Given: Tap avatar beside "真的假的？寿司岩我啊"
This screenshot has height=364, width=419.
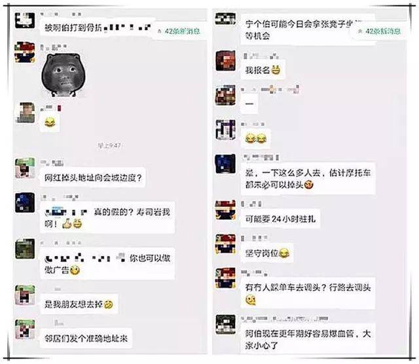Looking at the screenshot, I should click(x=25, y=203).
